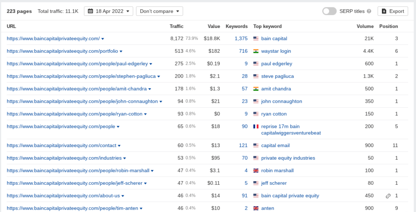Expand the dropdown arrow for ryan-cotton URL

[145, 114]
